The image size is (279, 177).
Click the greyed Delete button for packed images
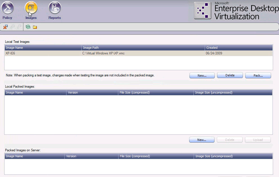pyautogui.click(x=229, y=140)
